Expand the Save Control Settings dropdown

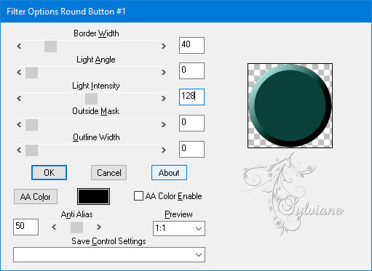pyautogui.click(x=109, y=254)
